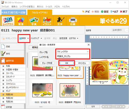Select the スタンダード subcategory
Screen dimensions: 129x109
[13, 77]
